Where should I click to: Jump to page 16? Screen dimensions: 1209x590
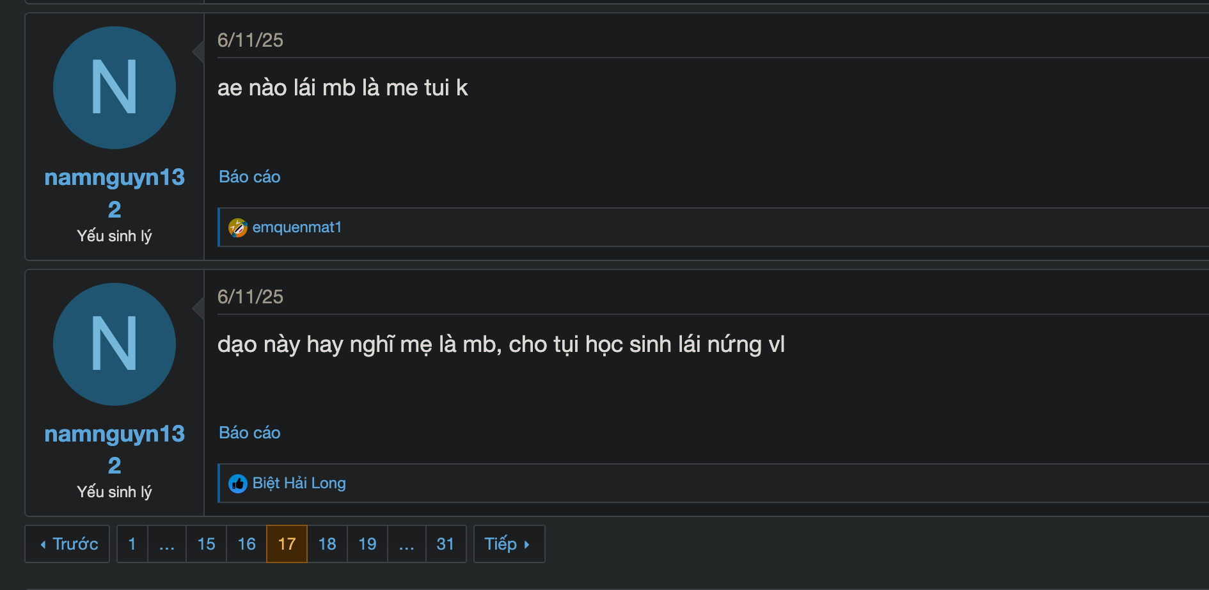pos(246,543)
